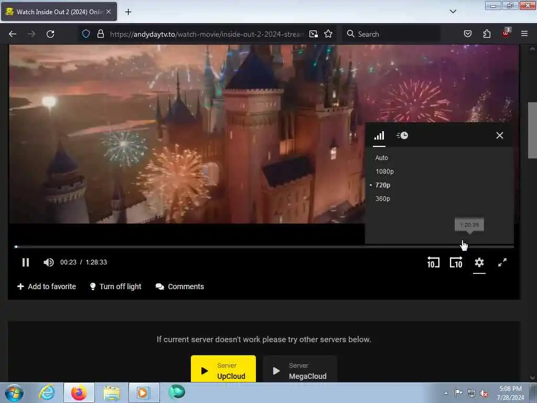Open the Windows Start menu
Image resolution: width=537 pixels, height=403 pixels.
coord(14,393)
